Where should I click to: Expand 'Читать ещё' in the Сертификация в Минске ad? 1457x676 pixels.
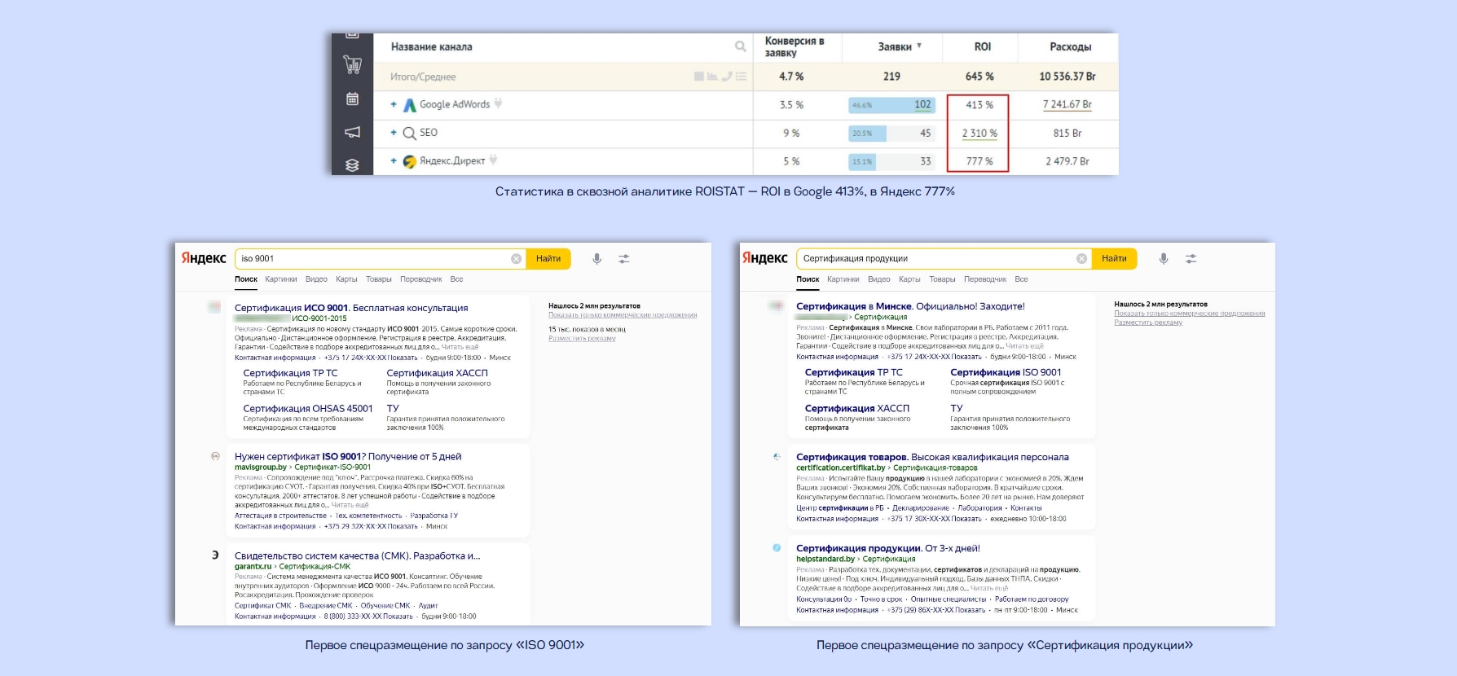tap(1024, 346)
